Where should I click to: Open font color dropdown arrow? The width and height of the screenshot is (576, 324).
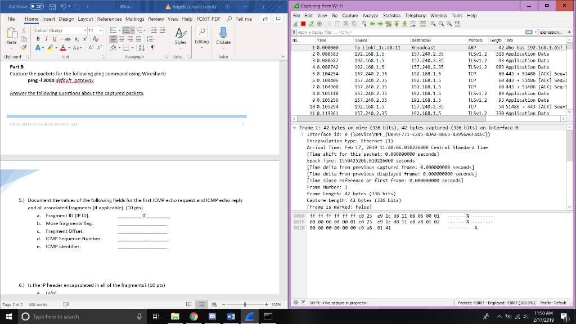69,48
